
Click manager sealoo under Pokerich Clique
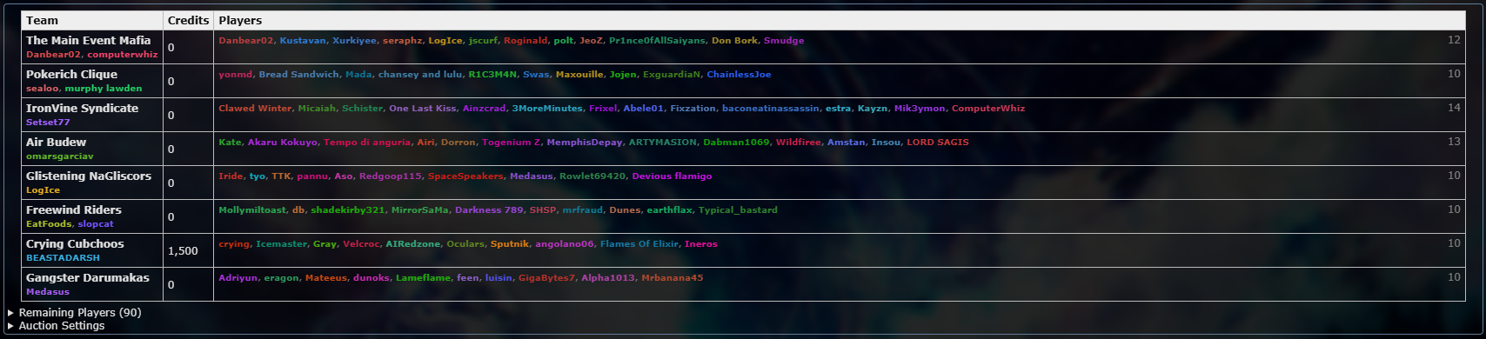[42, 89]
